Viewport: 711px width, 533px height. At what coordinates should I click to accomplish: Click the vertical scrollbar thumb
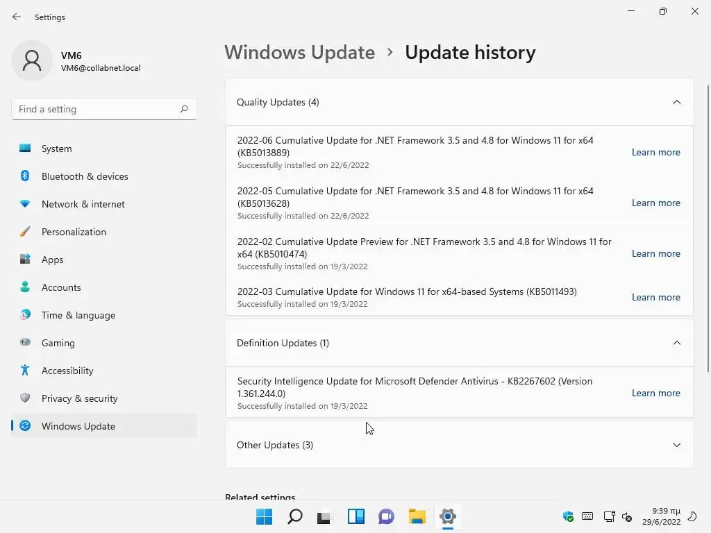(708, 228)
